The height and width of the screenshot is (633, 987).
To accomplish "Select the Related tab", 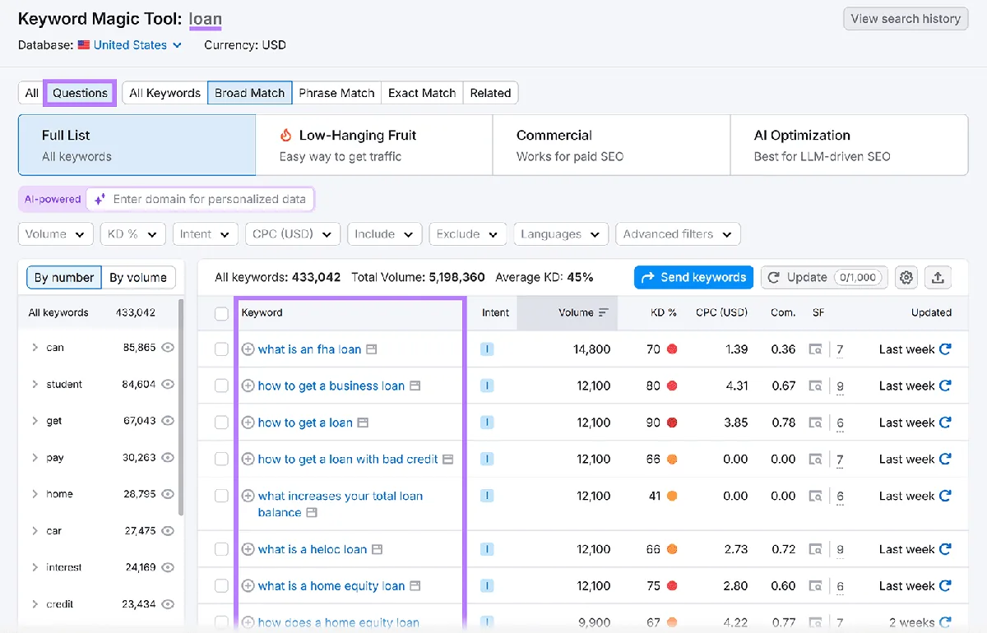I will pos(490,93).
